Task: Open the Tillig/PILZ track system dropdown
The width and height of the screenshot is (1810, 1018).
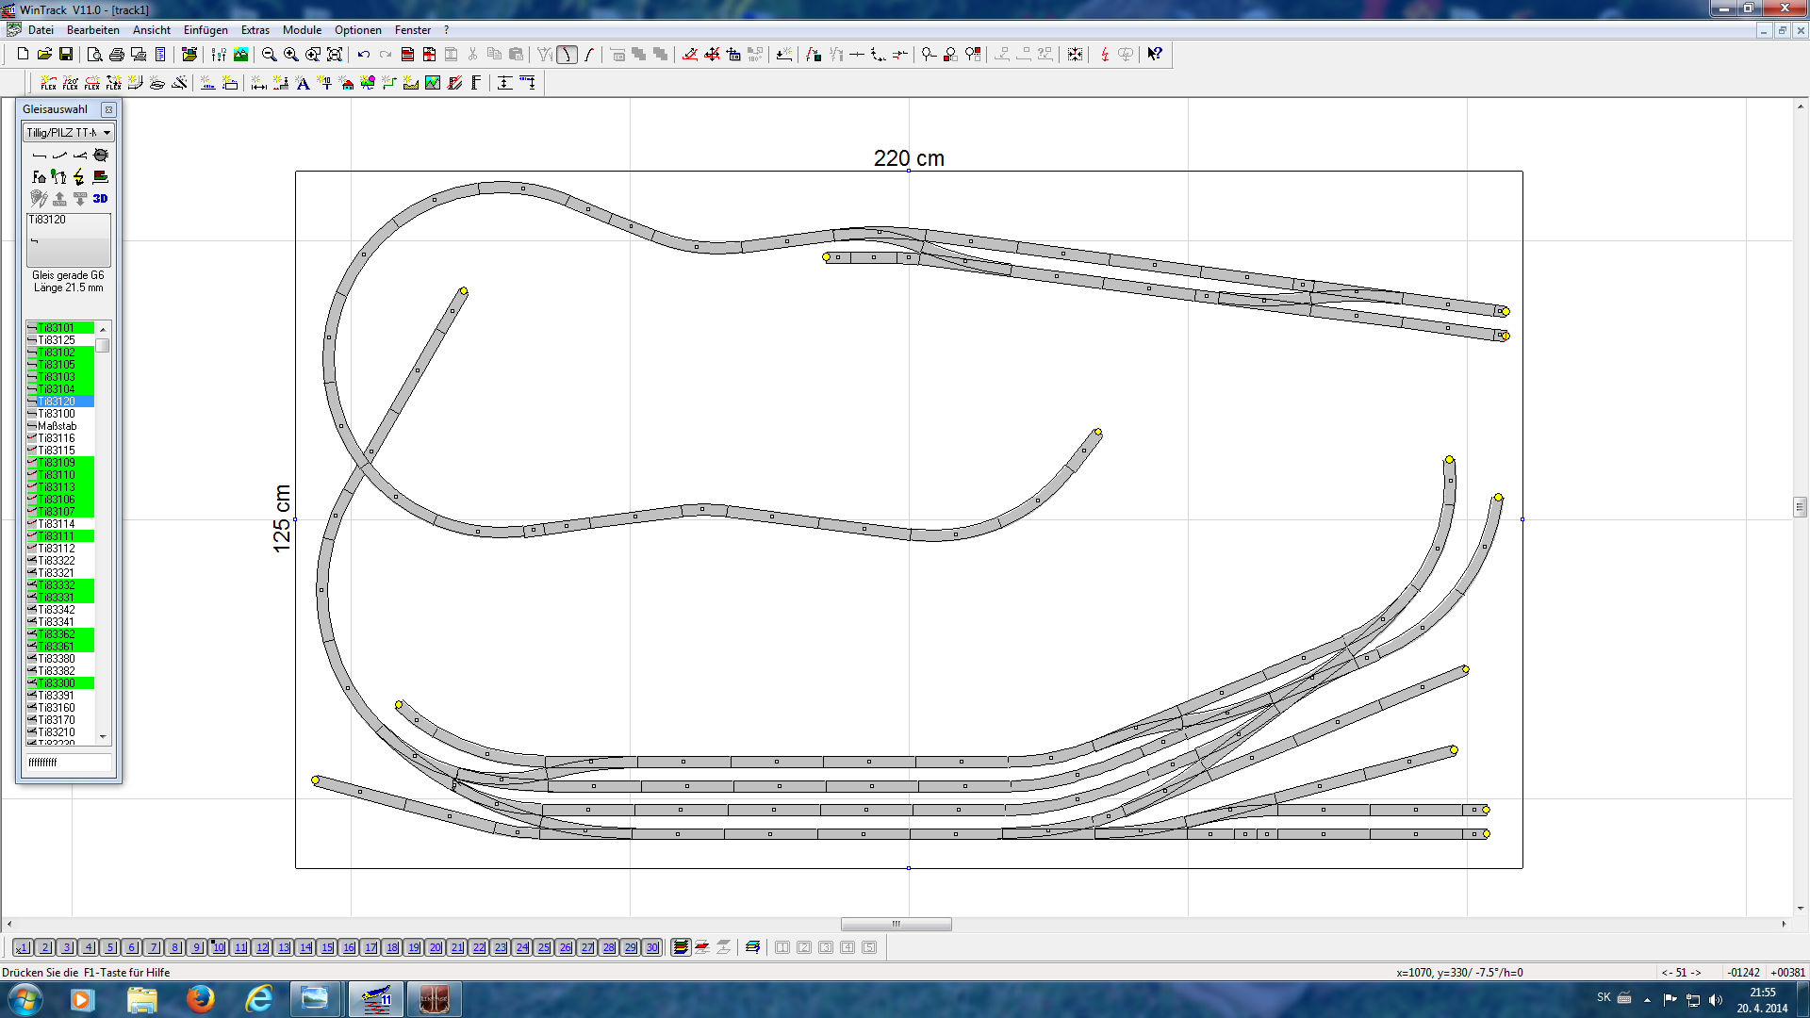Action: pyautogui.click(x=107, y=133)
